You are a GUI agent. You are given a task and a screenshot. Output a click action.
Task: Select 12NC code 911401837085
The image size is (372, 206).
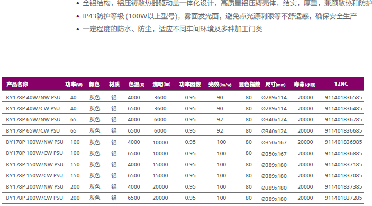(343, 176)
